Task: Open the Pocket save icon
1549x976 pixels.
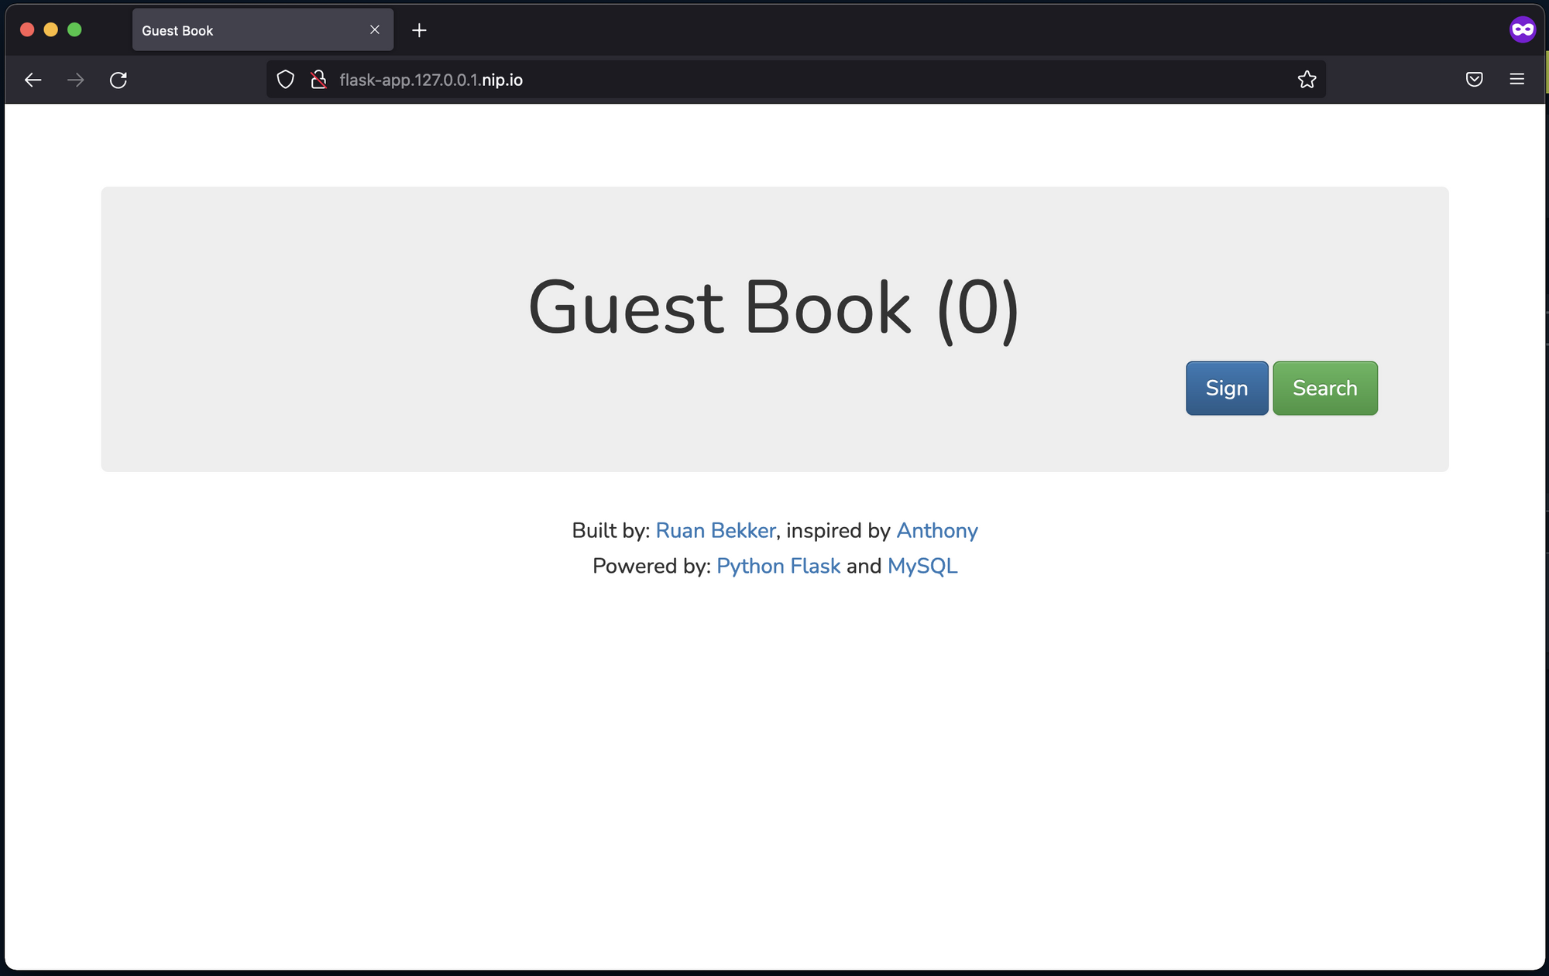Action: click(x=1474, y=79)
